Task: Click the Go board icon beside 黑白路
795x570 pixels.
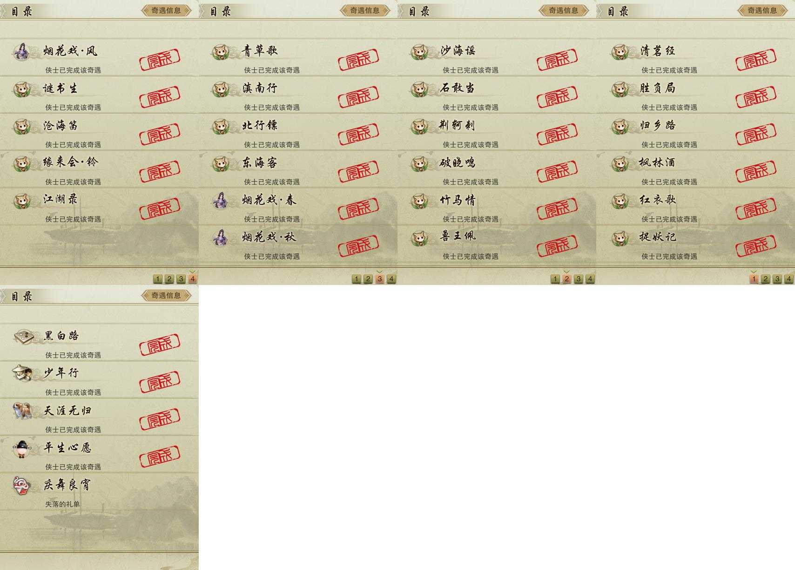Action: click(x=22, y=336)
